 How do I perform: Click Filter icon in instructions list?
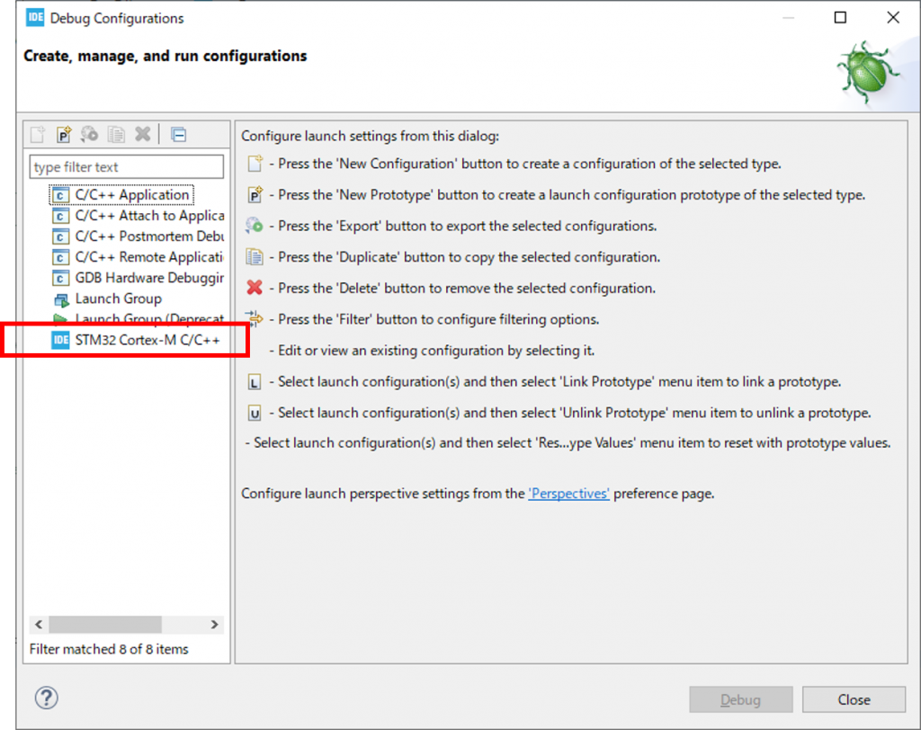click(x=254, y=318)
